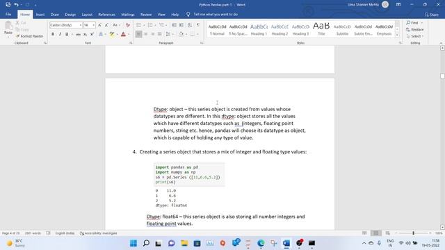Toggle Bold formatting
This screenshot has width=445, height=250.
[53, 34]
